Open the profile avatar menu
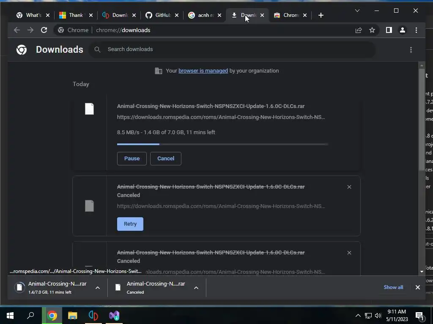The width and height of the screenshot is (433, 324). (403, 30)
